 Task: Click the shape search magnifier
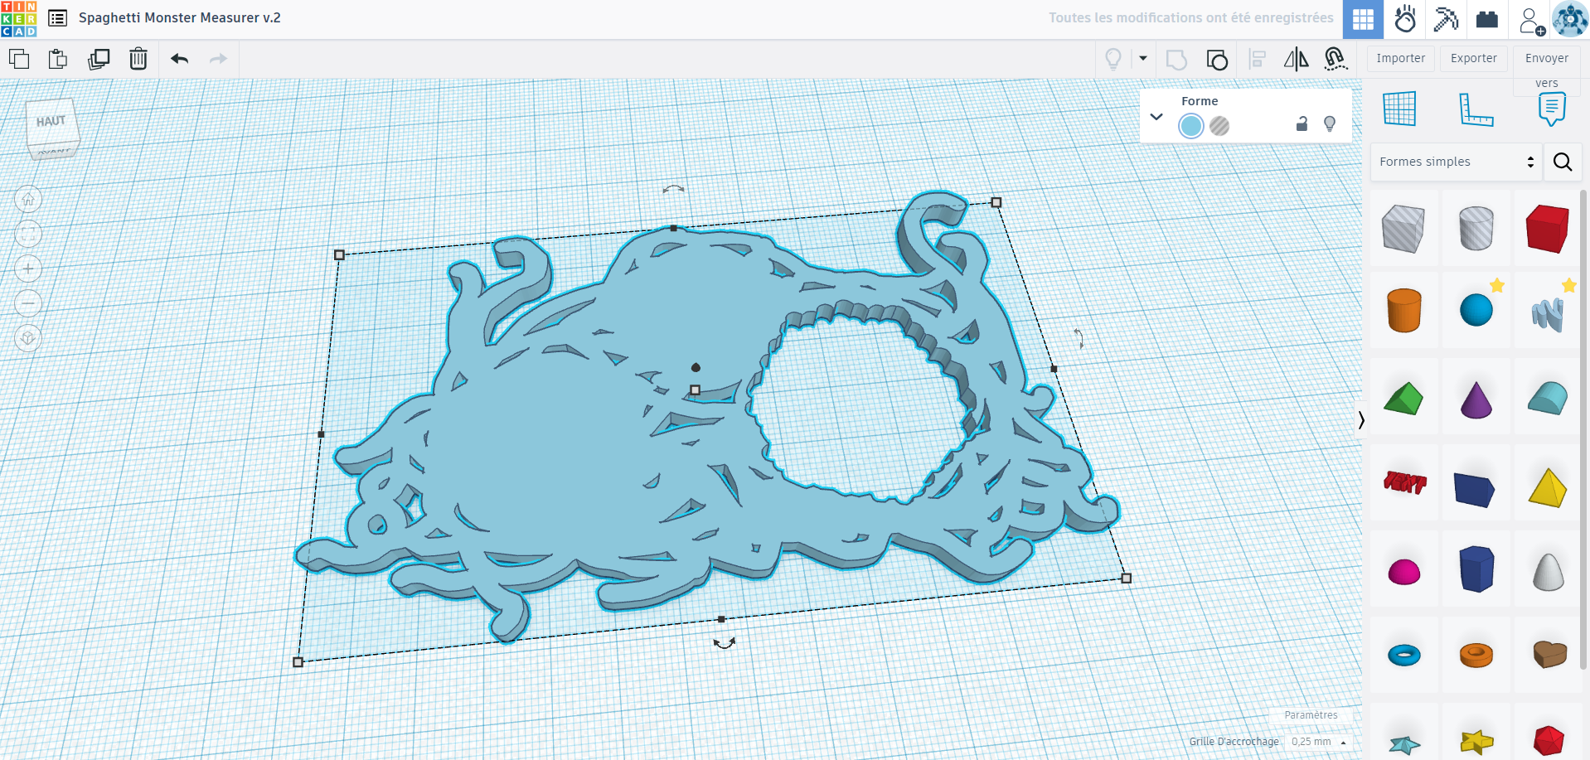[x=1563, y=162]
